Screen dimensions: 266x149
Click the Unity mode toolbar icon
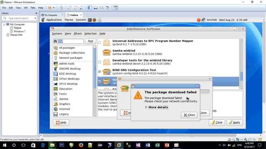[107, 8]
